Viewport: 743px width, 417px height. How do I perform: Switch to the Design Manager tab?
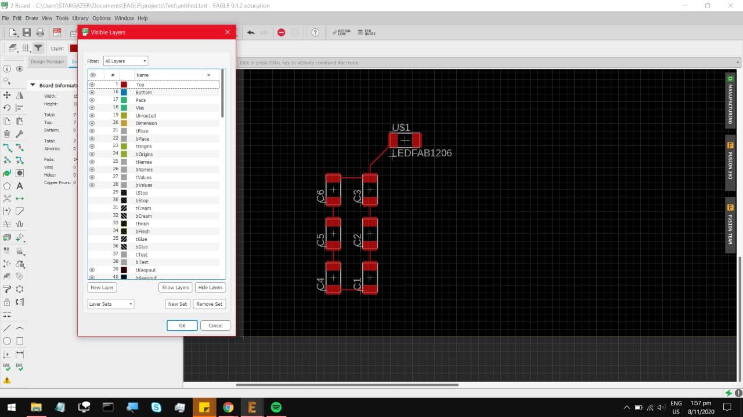pos(48,61)
